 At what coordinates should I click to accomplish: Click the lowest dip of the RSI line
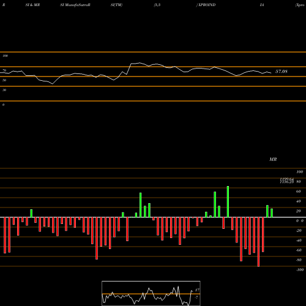53,84
